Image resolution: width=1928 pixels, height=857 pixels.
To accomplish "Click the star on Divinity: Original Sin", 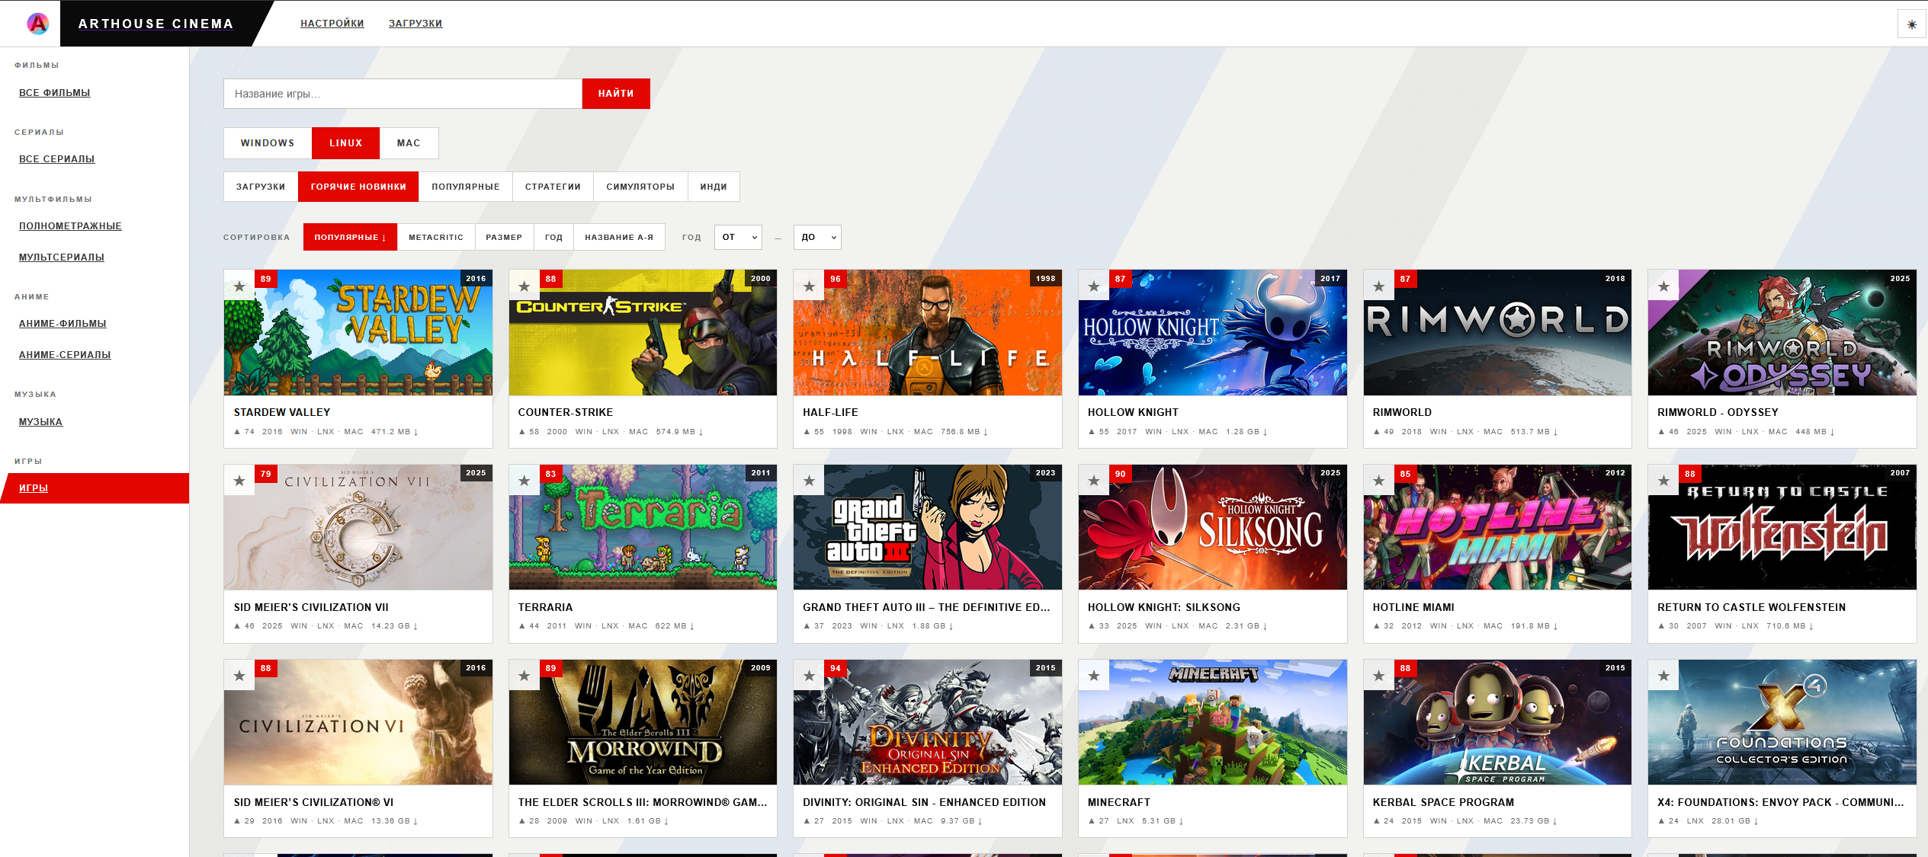I will (x=809, y=676).
